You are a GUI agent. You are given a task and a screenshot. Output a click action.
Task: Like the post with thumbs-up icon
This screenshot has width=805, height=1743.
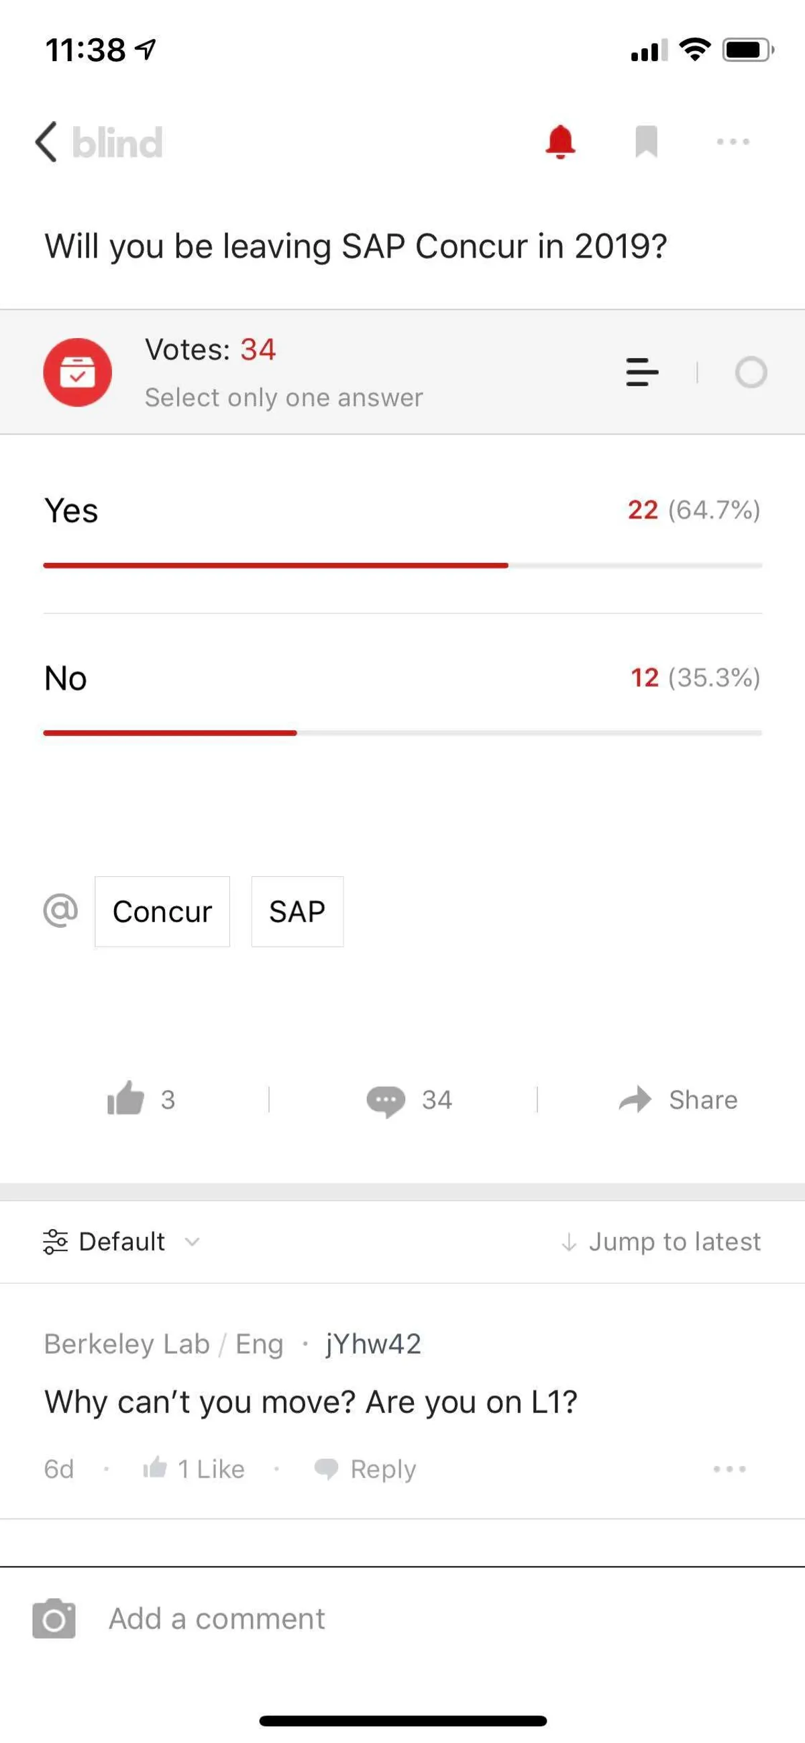[127, 1099]
